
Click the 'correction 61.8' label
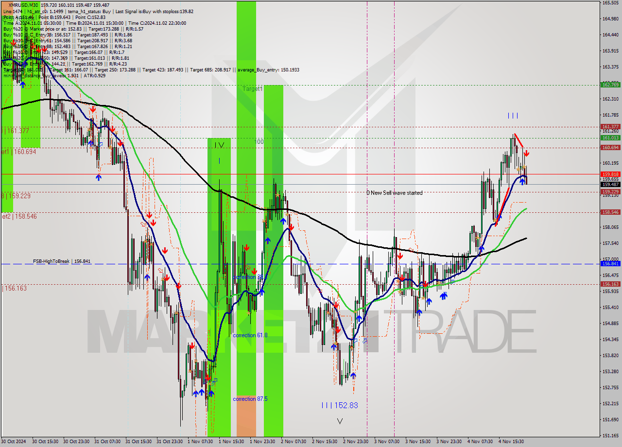(x=250, y=335)
